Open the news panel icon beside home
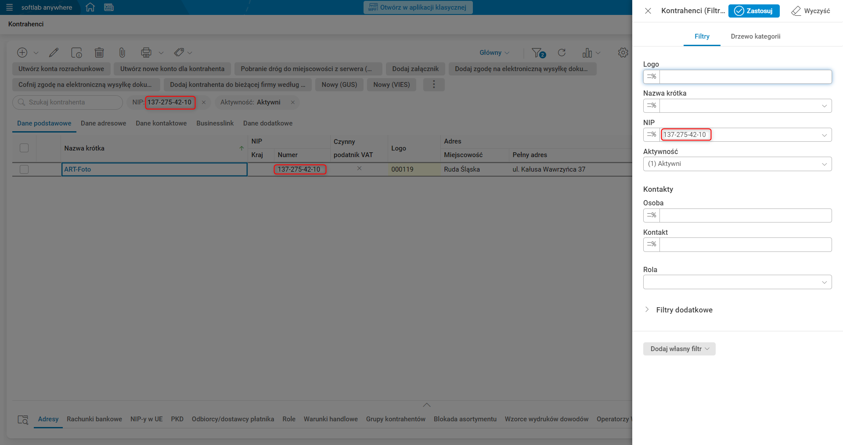The height and width of the screenshot is (445, 843). click(109, 7)
